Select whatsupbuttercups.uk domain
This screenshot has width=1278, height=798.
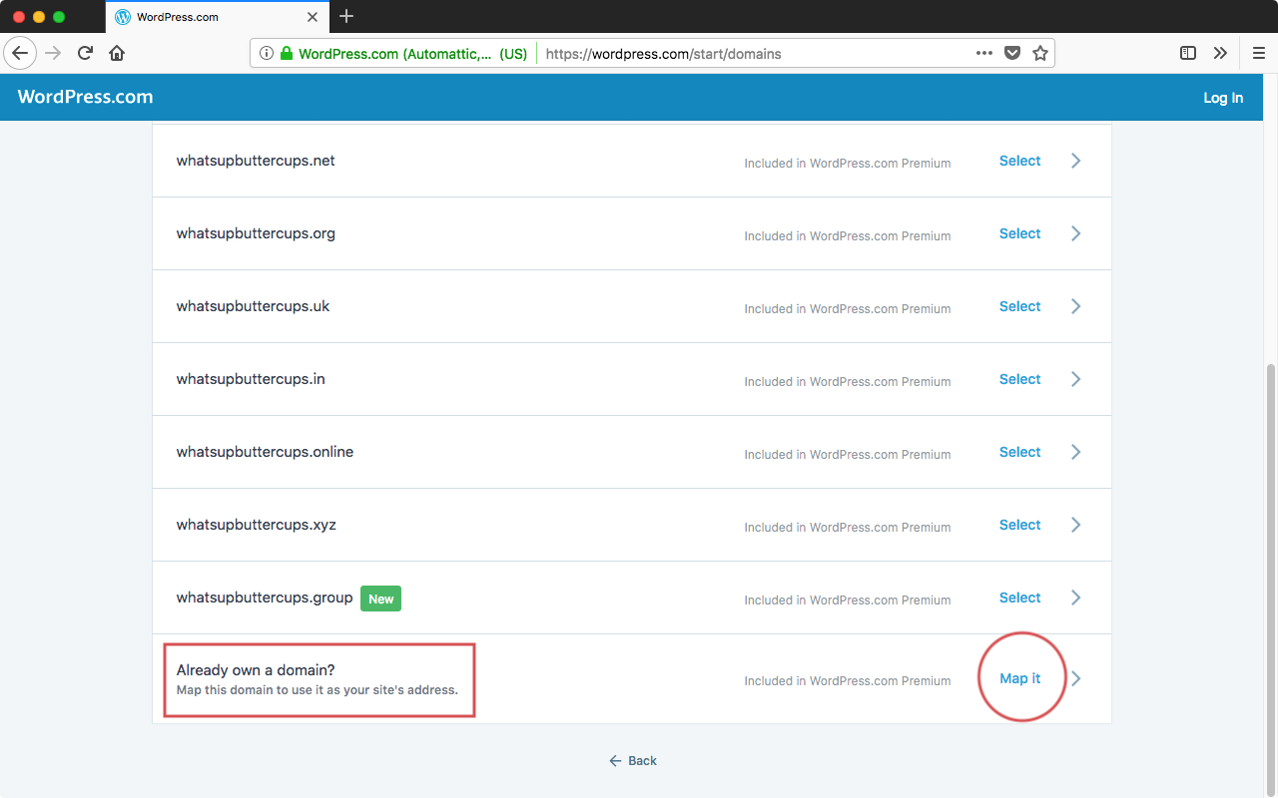[x=1019, y=306]
